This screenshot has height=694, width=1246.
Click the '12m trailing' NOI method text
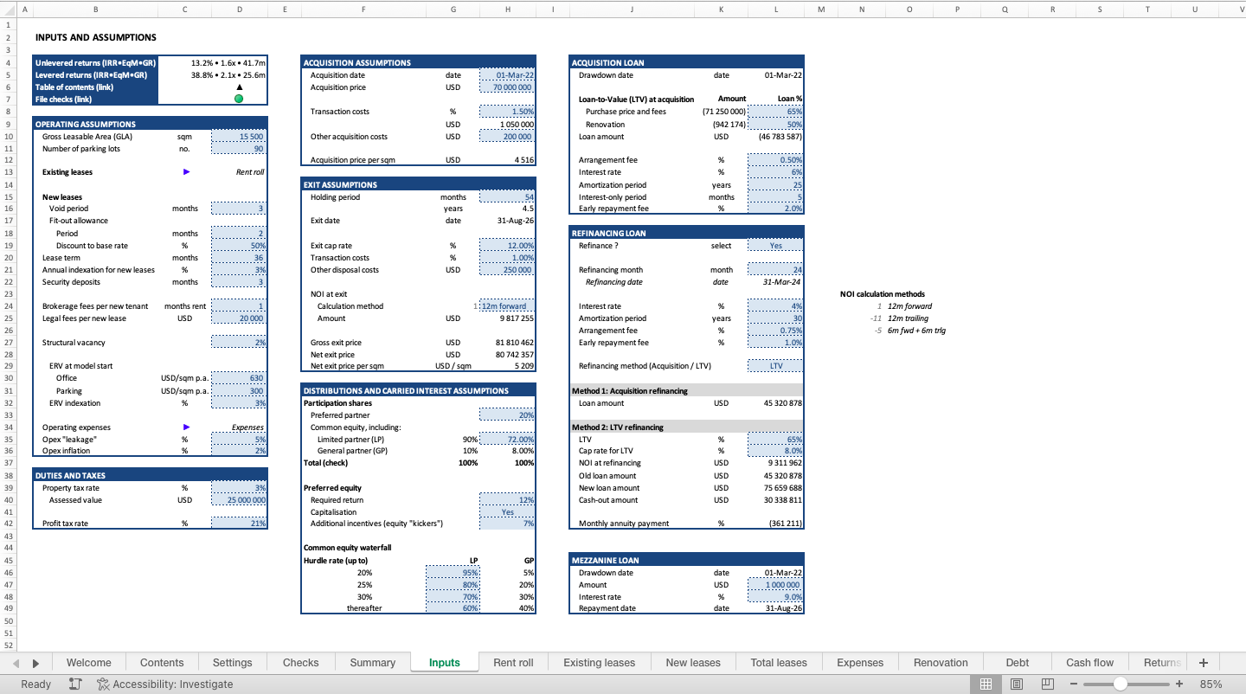pyautogui.click(x=908, y=318)
